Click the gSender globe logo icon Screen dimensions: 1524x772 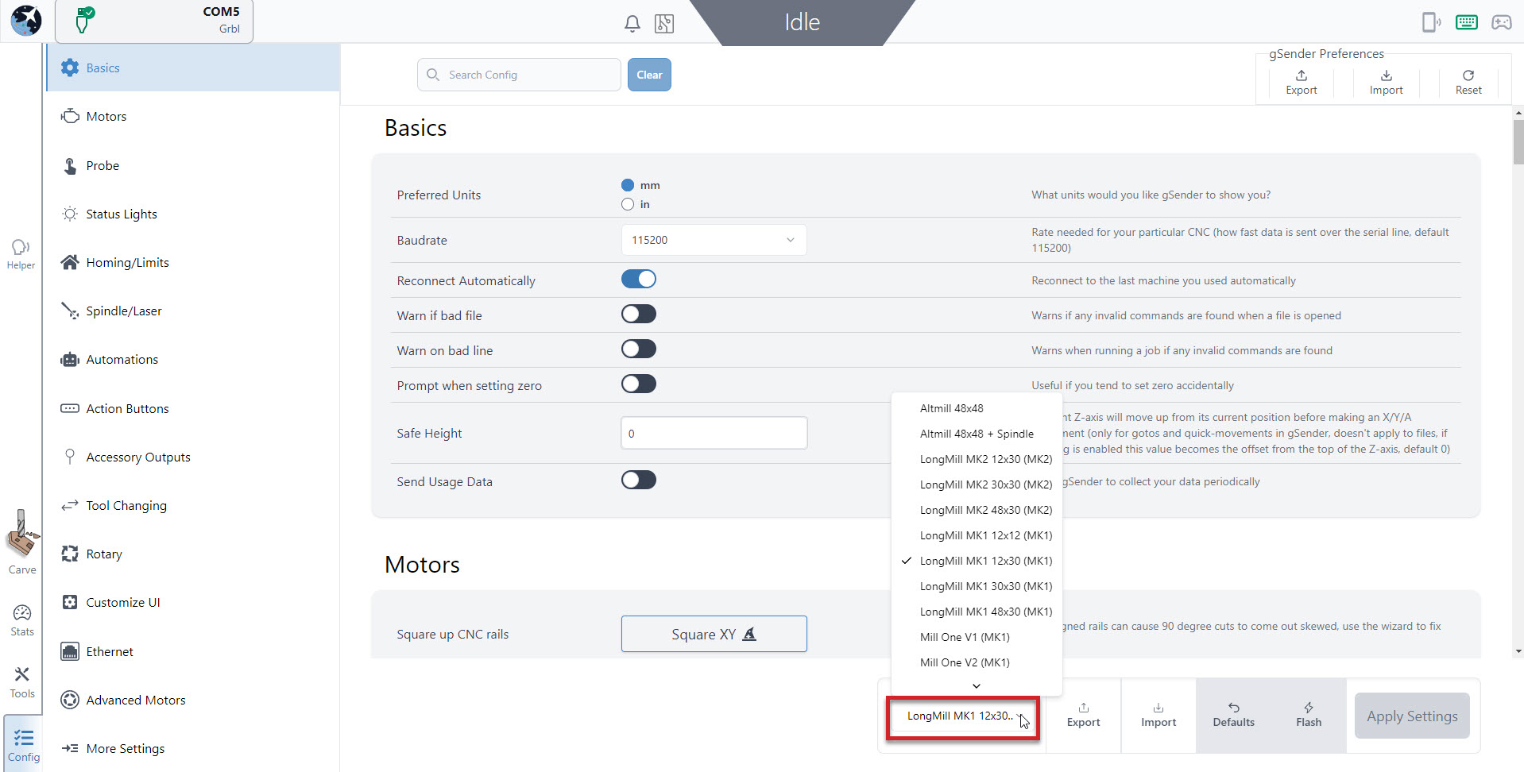tap(25, 20)
